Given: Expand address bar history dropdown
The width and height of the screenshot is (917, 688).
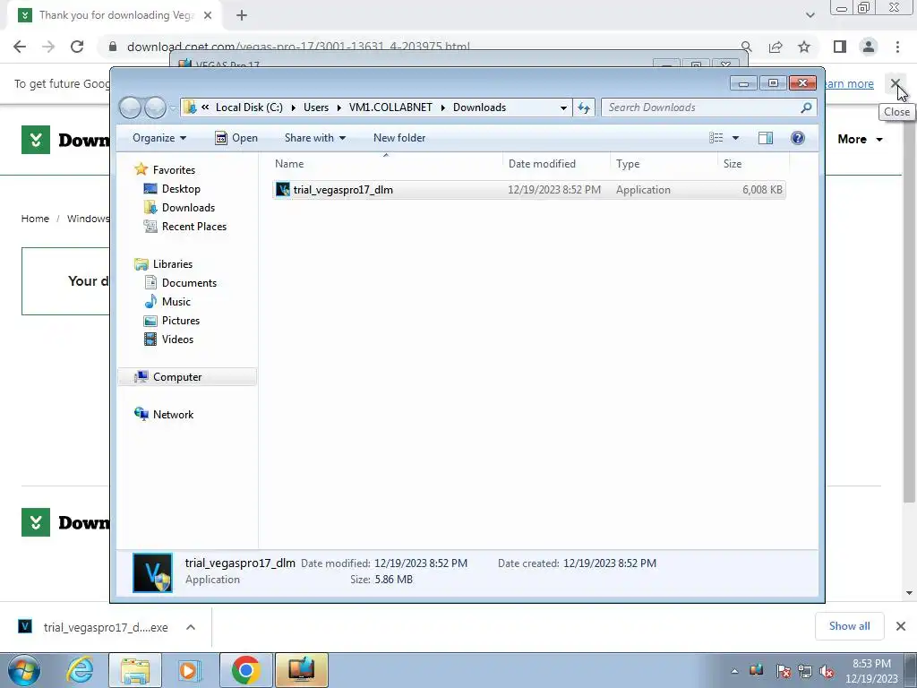Looking at the screenshot, I should (x=563, y=107).
